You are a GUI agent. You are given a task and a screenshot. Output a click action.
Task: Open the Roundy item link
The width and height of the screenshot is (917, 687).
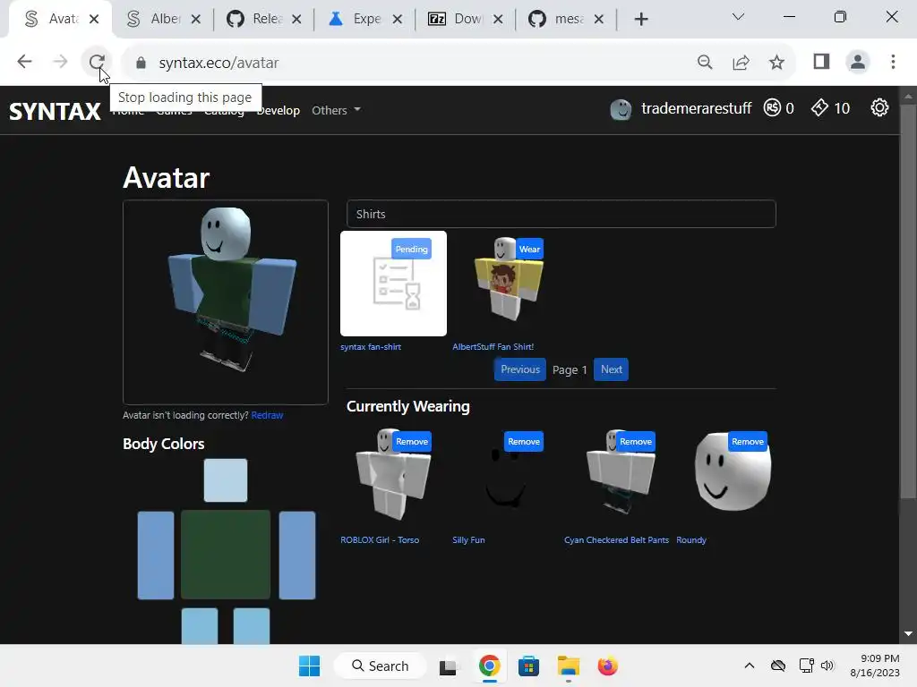(691, 539)
